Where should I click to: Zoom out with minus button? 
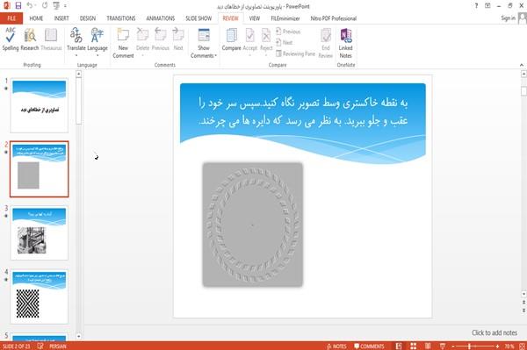(452, 346)
